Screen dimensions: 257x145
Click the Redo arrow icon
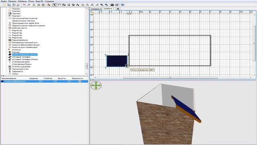[x=29, y=5]
